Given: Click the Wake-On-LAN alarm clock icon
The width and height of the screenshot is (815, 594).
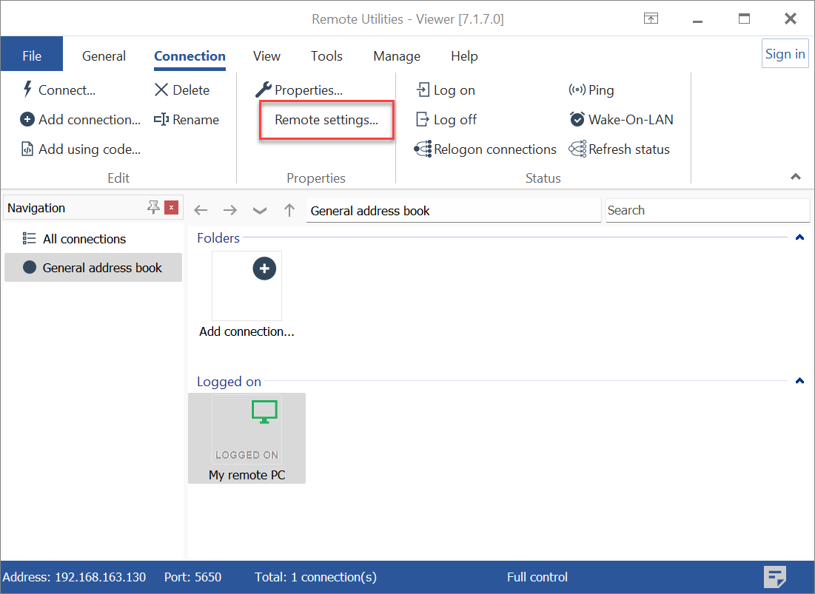Looking at the screenshot, I should click(577, 119).
